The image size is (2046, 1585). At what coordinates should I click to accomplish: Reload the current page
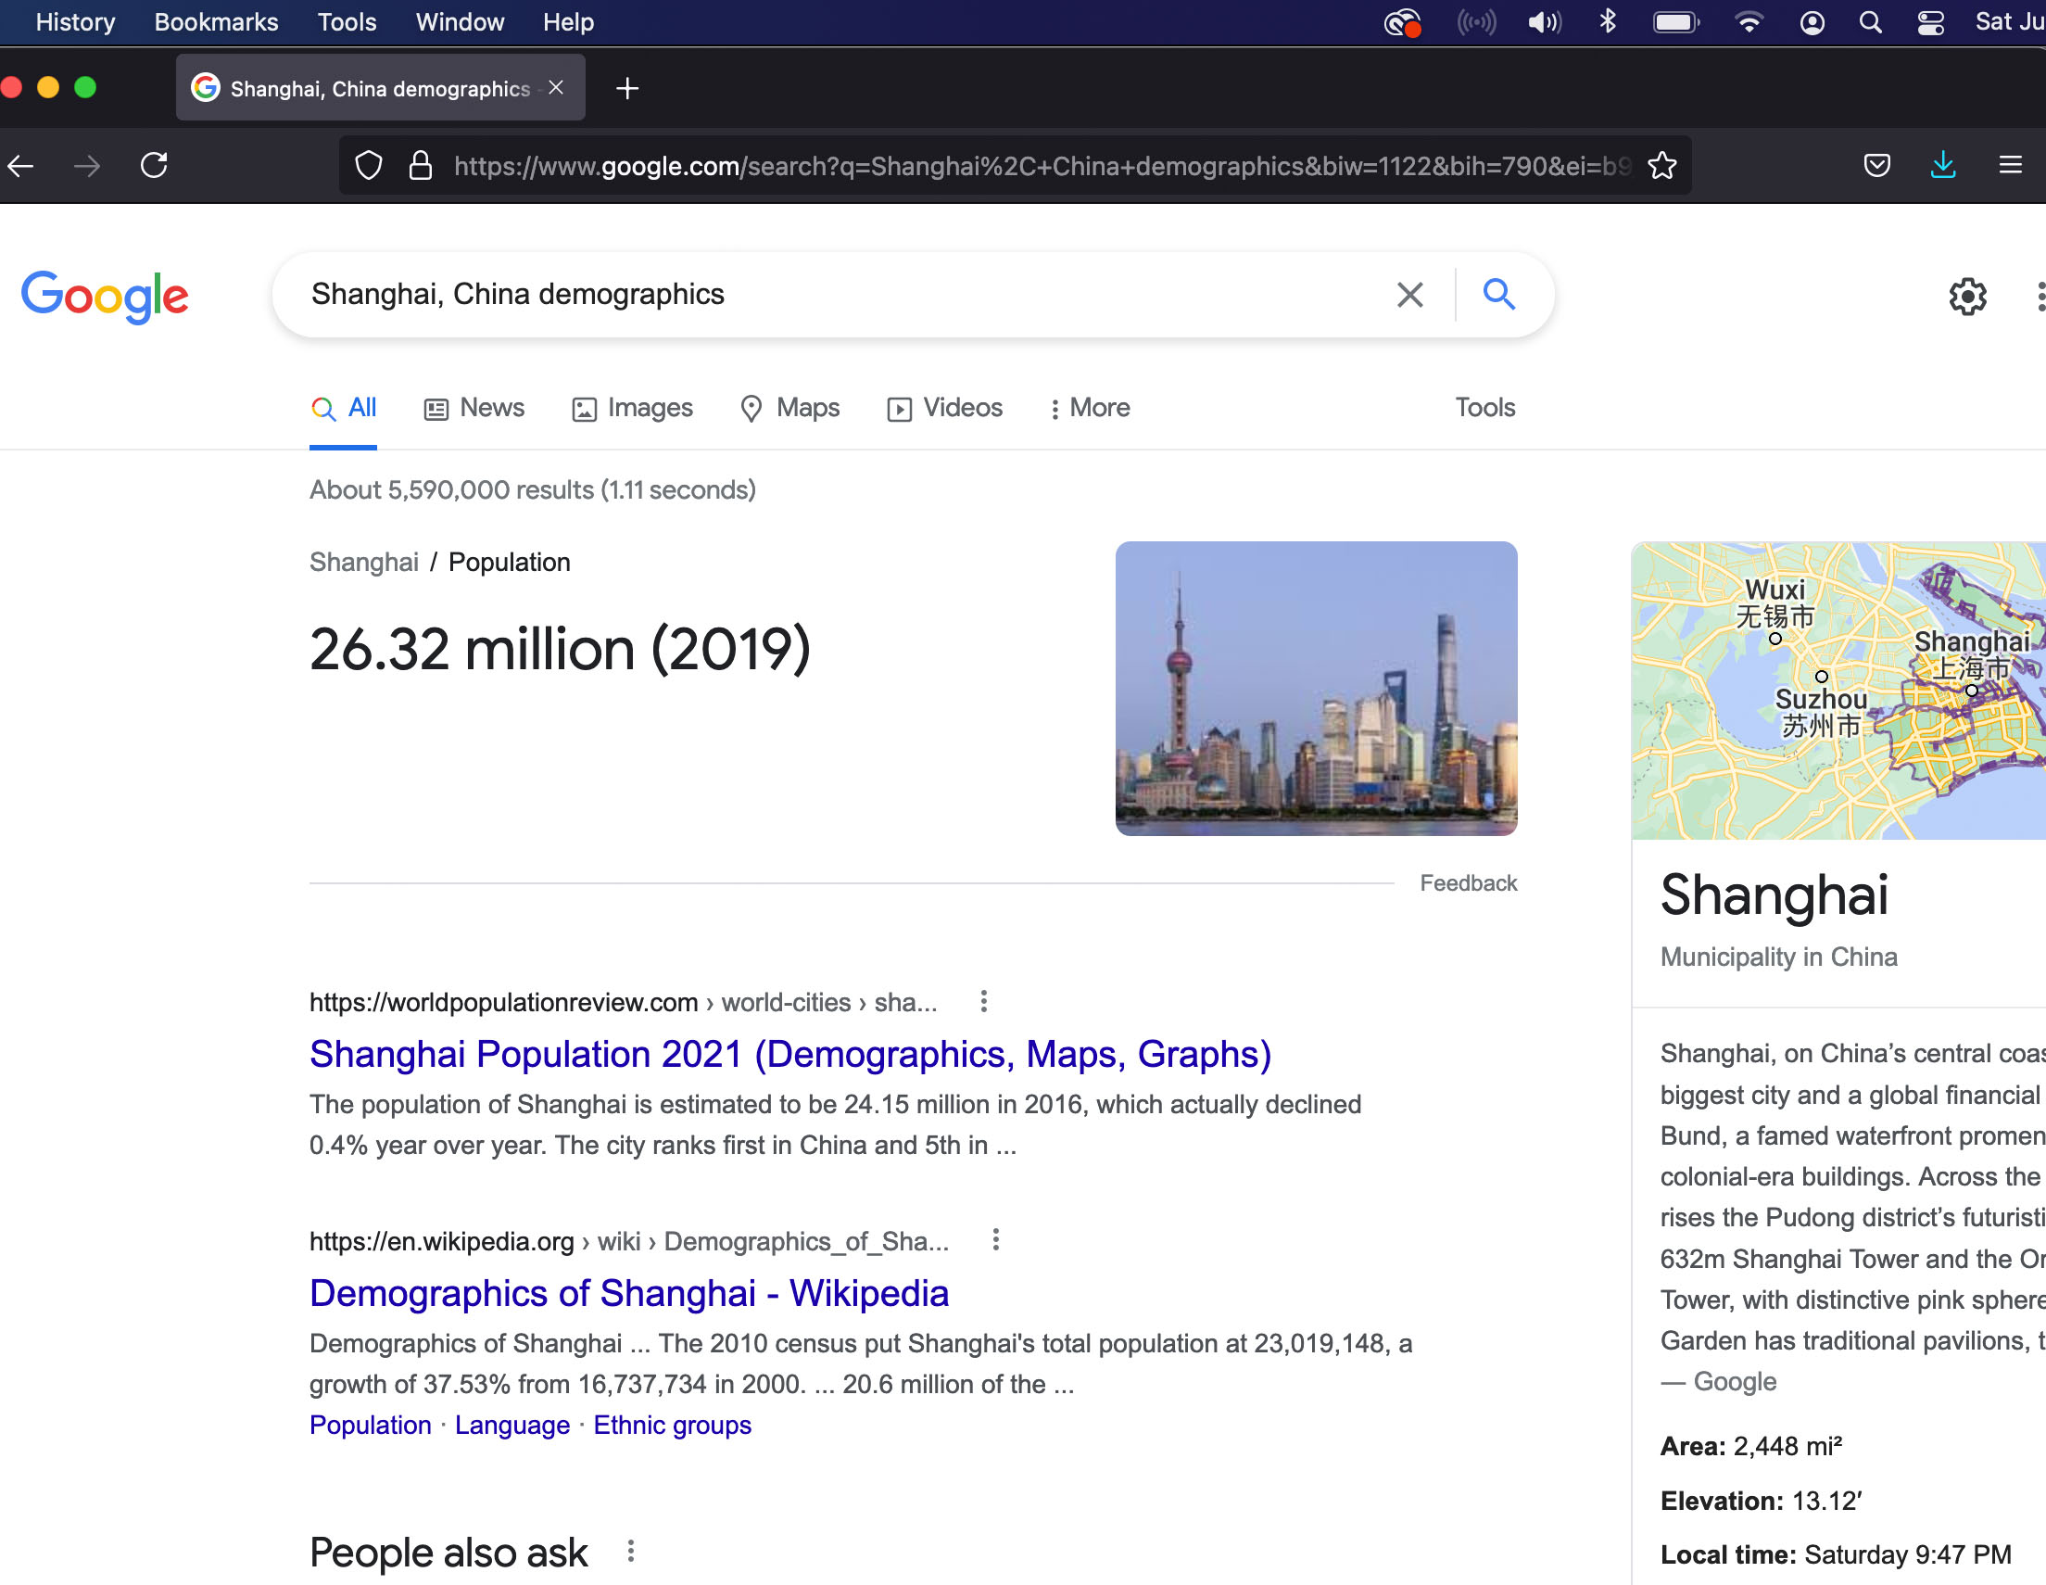point(154,165)
